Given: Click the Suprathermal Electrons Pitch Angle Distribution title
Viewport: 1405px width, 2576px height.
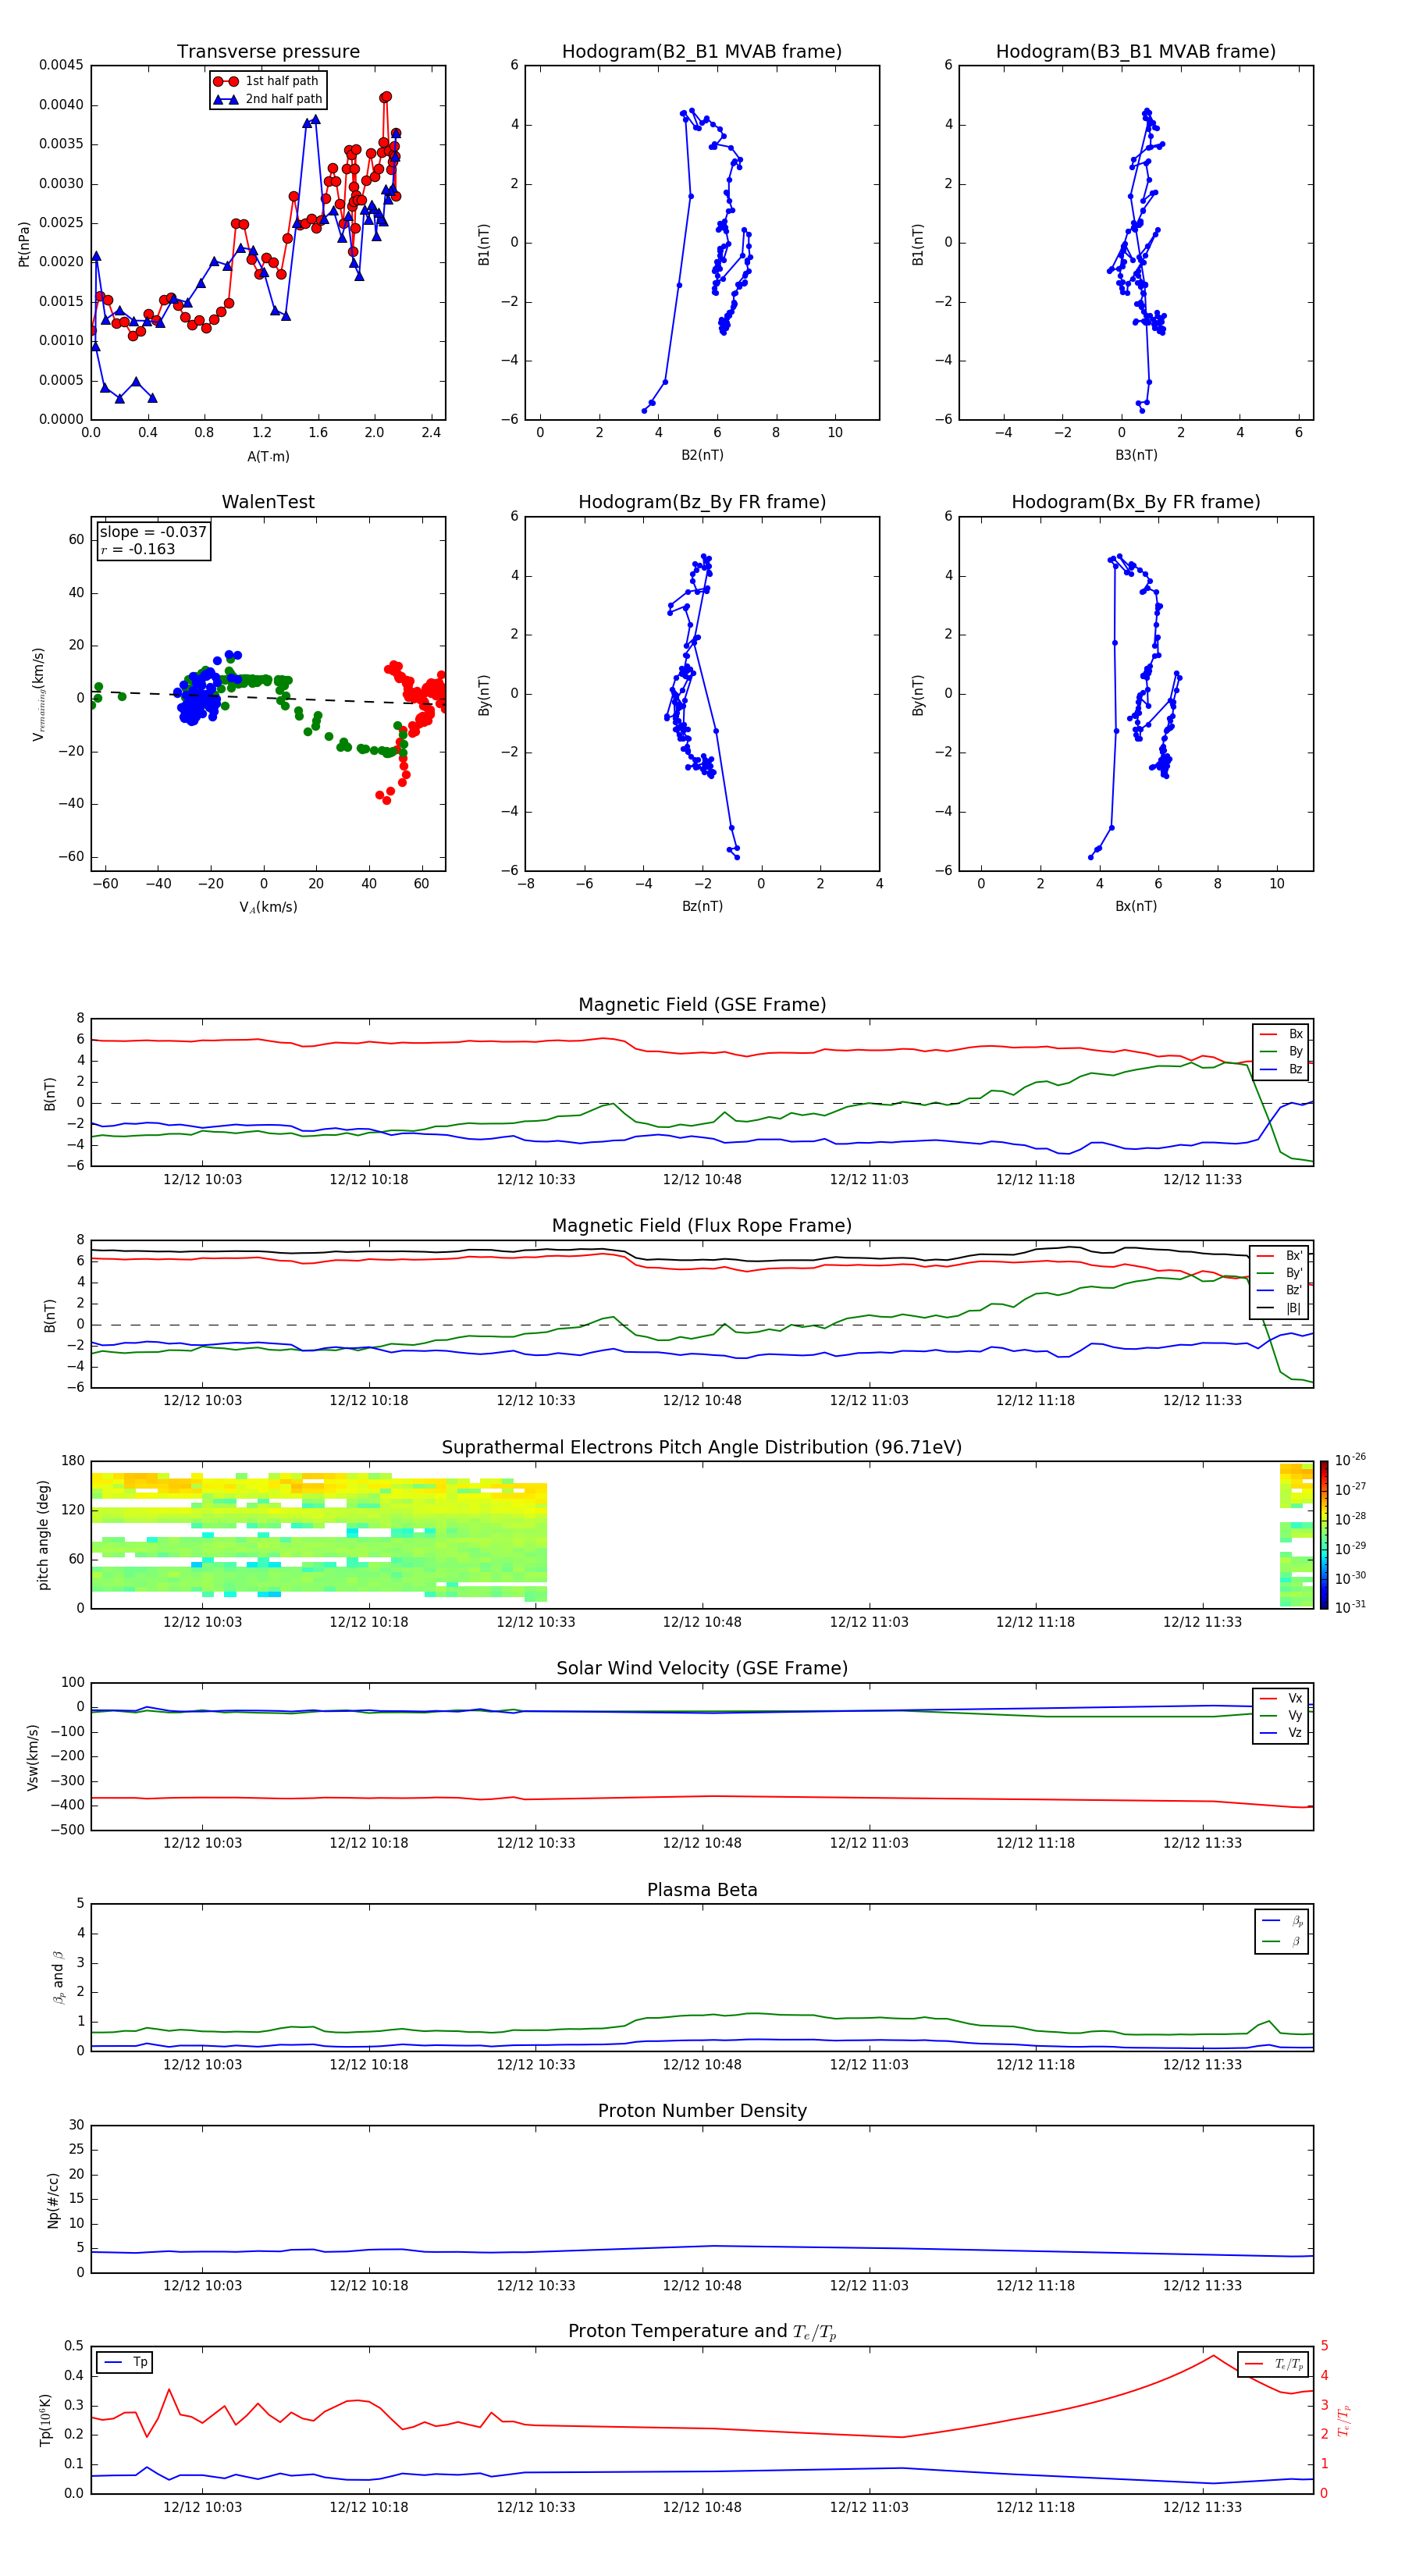Looking at the screenshot, I should coord(702,1448).
